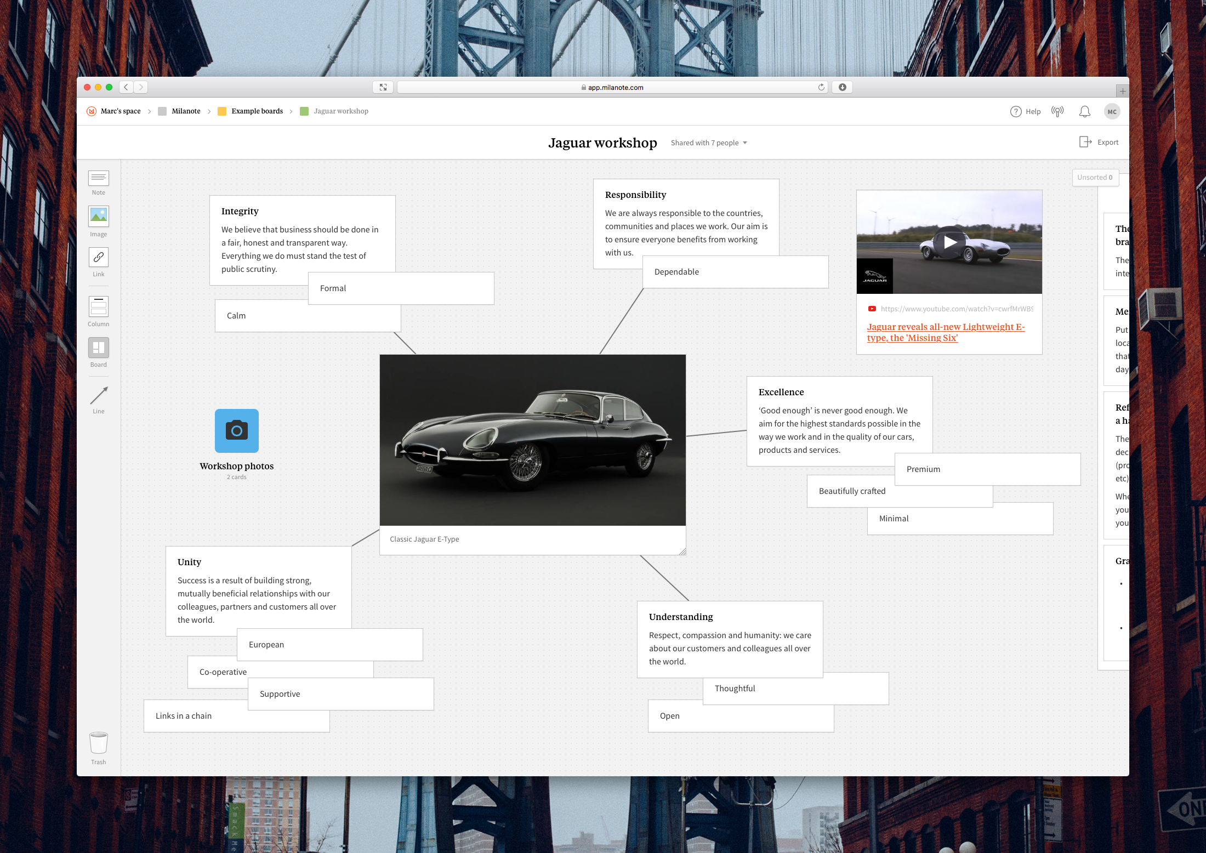Screen dimensions: 1206x853
Task: Go to Example boards breadcrumb
Action: pos(257,111)
